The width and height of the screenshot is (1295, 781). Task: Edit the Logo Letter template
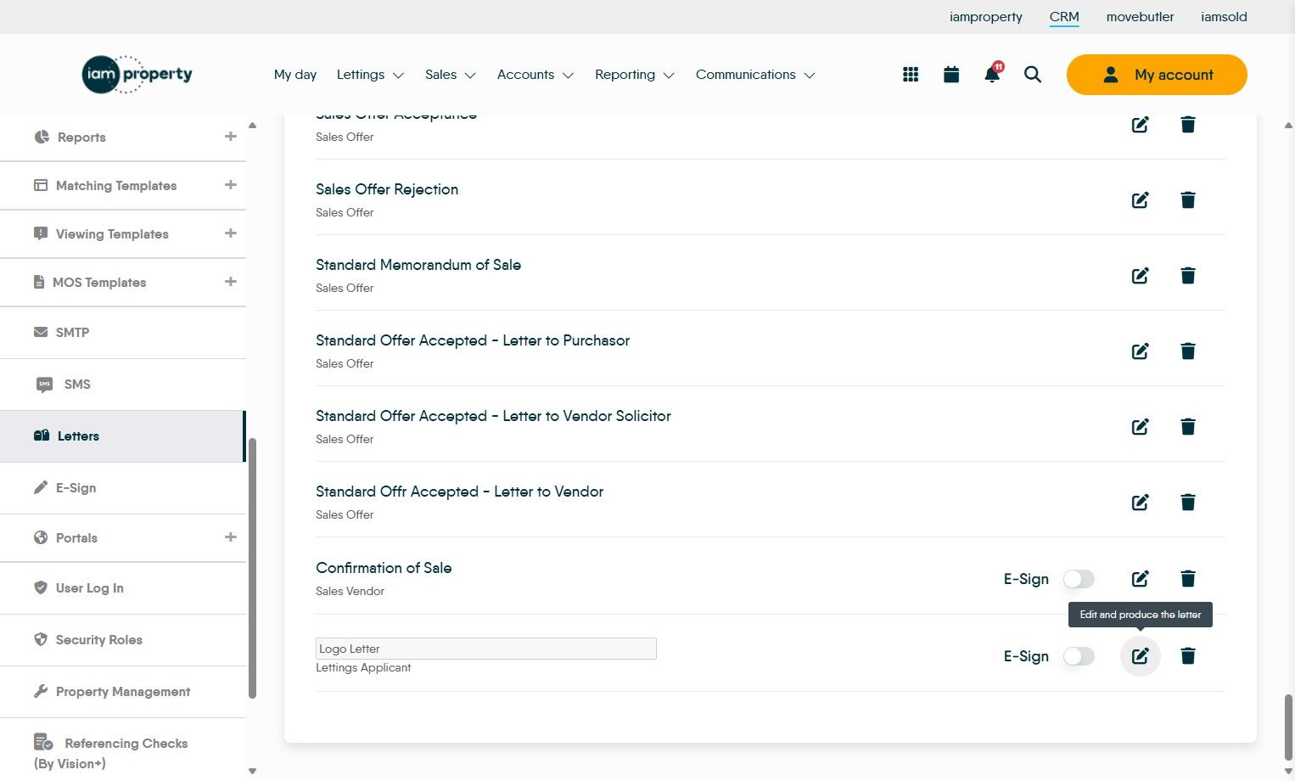point(1140,656)
